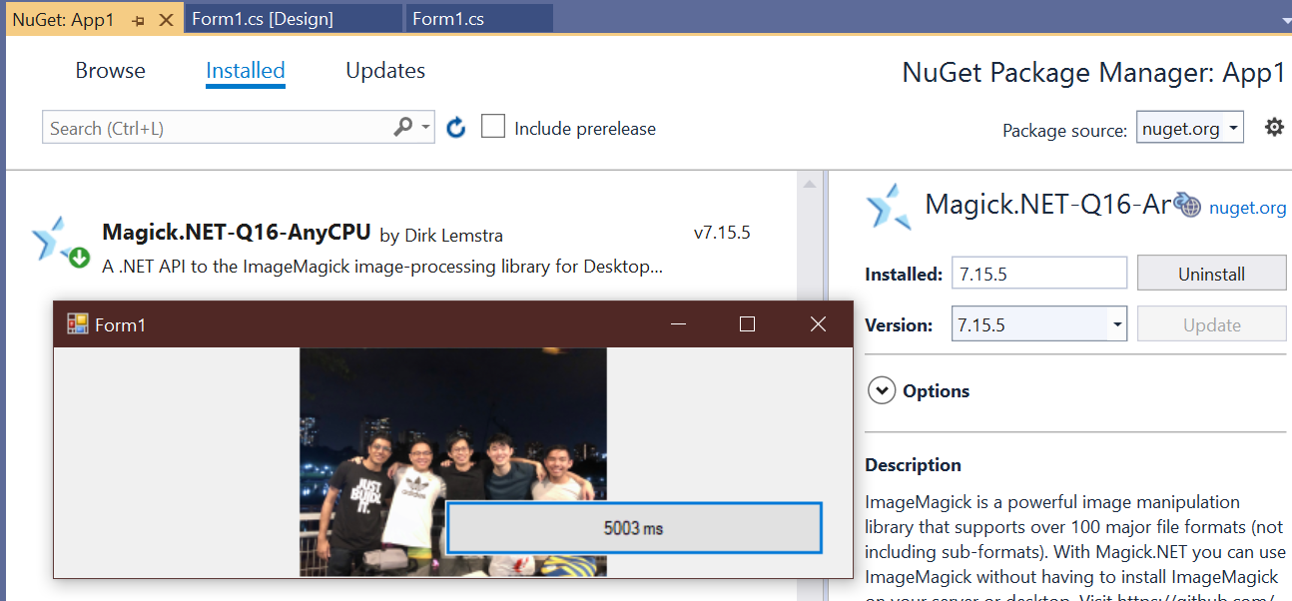The height and width of the screenshot is (601, 1292).
Task: Open NuGet settings via the gear icon
Action: [1275, 127]
